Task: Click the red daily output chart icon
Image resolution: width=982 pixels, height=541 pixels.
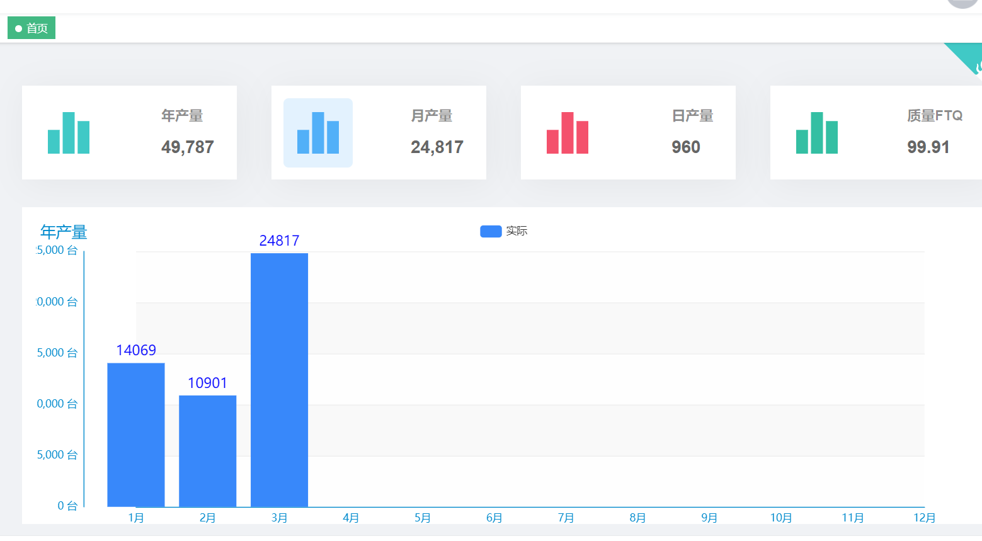Action: pos(568,133)
